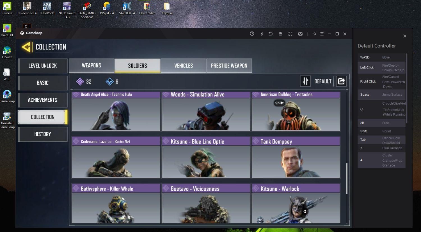Pin the Gameloop window on top
The height and width of the screenshot is (232, 421).
pos(314,34)
